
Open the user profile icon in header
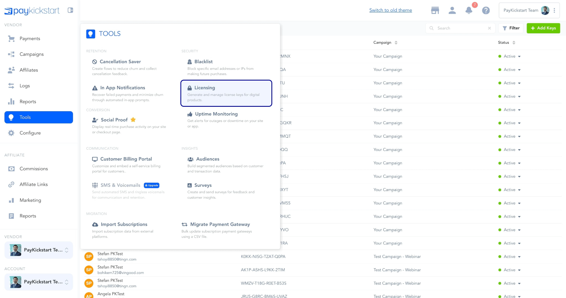[452, 10]
